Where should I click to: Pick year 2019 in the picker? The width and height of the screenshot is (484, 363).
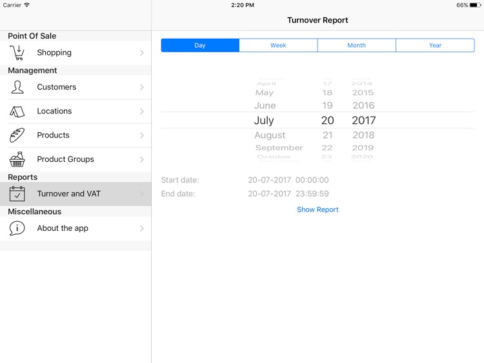coord(363,148)
